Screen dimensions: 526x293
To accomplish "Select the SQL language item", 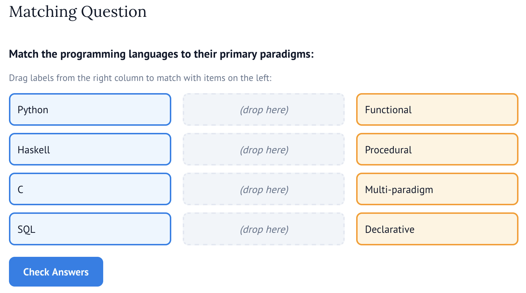I will [x=90, y=229].
